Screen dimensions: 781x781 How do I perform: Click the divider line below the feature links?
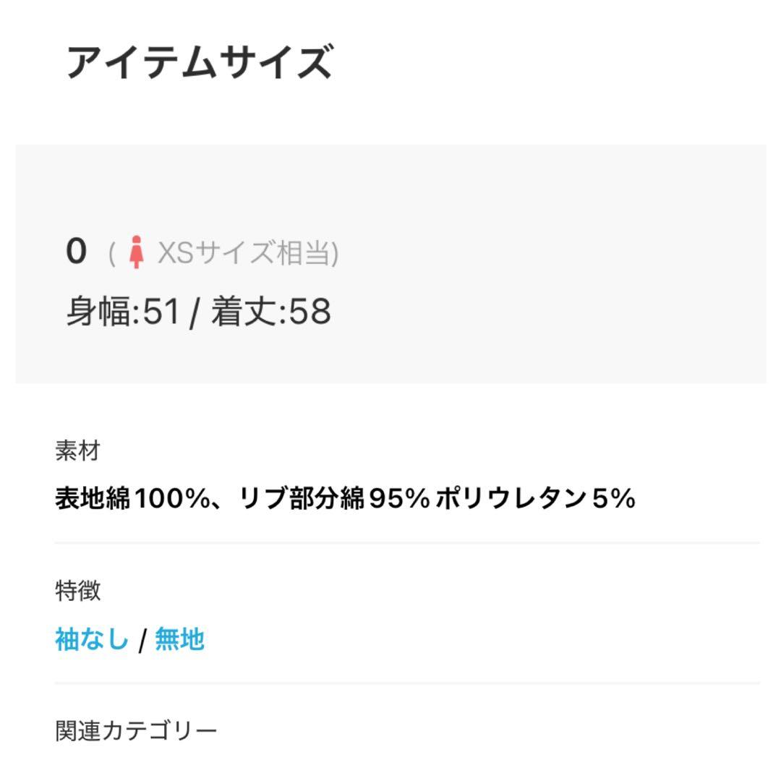[406, 683]
